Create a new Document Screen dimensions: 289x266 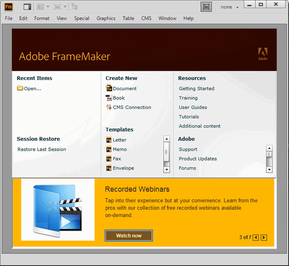(125, 89)
